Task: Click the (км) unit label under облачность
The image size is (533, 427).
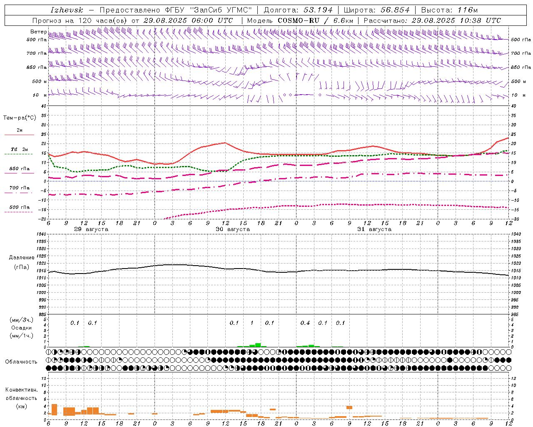Action: 22,406
